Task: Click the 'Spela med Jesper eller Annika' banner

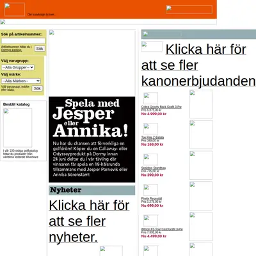Action: 92,140
